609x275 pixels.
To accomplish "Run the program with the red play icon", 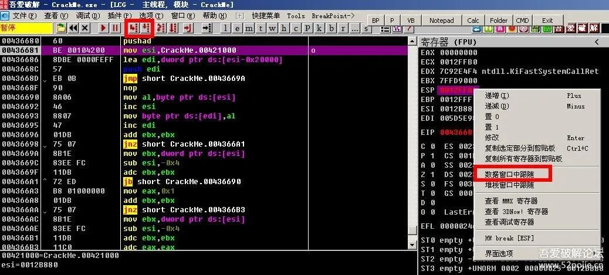I will pos(103,28).
